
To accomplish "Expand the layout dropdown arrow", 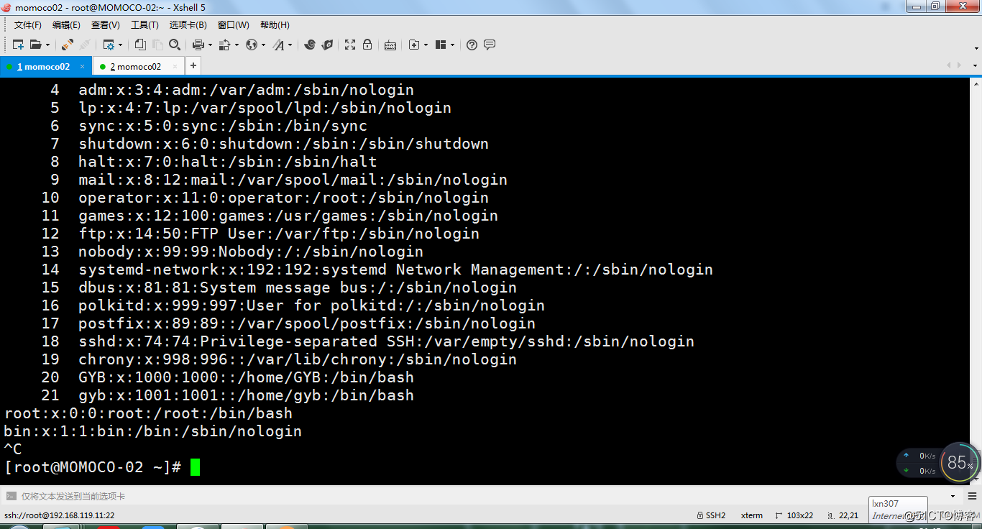I will click(452, 45).
